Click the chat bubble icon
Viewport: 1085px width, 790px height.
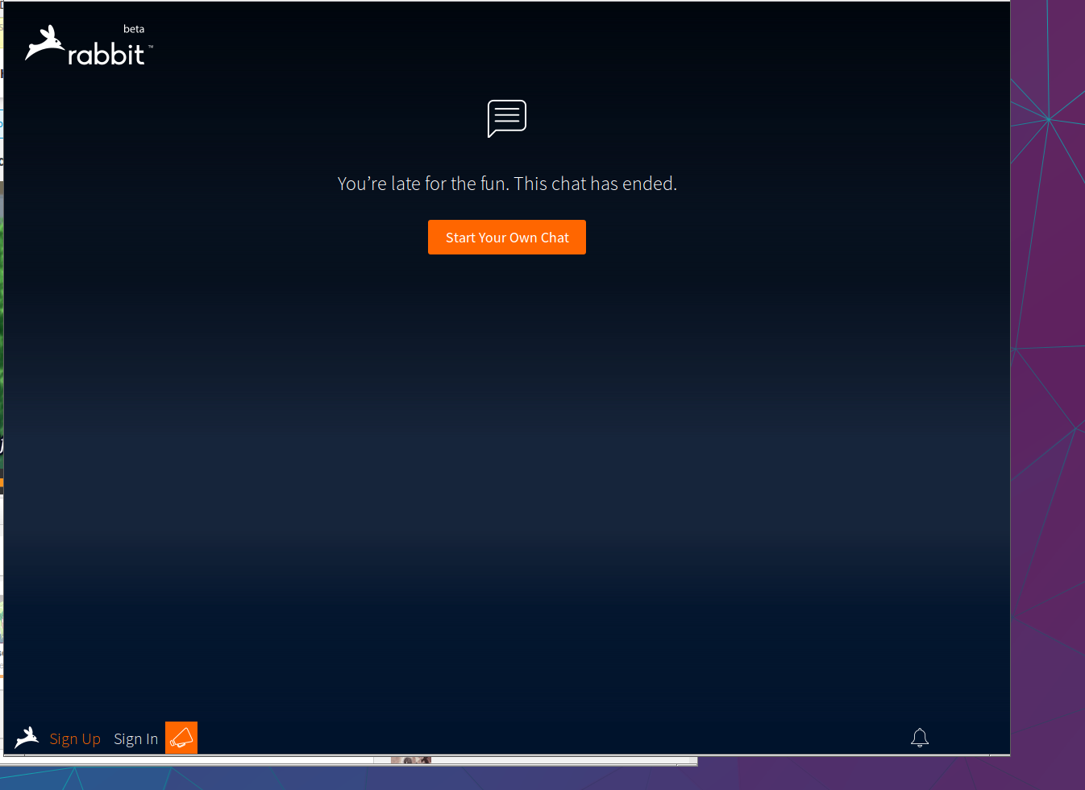tap(507, 118)
